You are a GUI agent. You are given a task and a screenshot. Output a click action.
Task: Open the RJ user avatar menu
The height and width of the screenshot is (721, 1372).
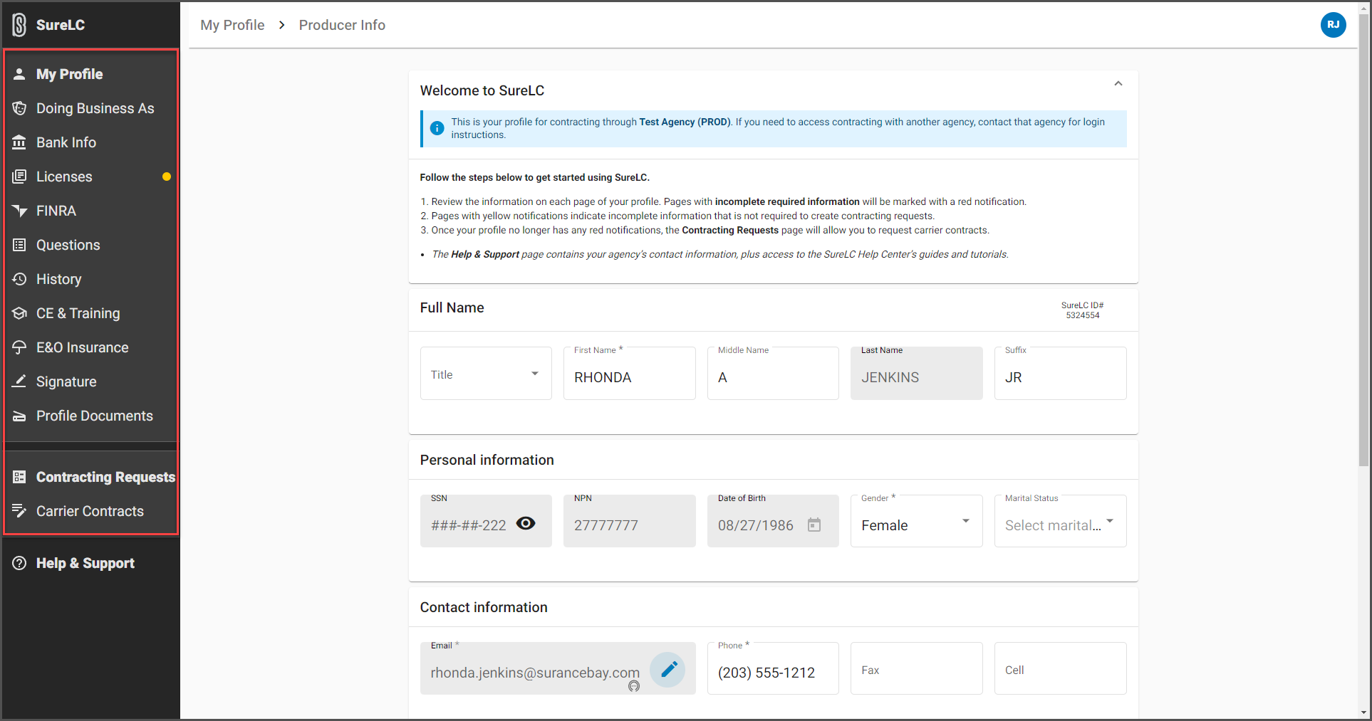pyautogui.click(x=1333, y=25)
